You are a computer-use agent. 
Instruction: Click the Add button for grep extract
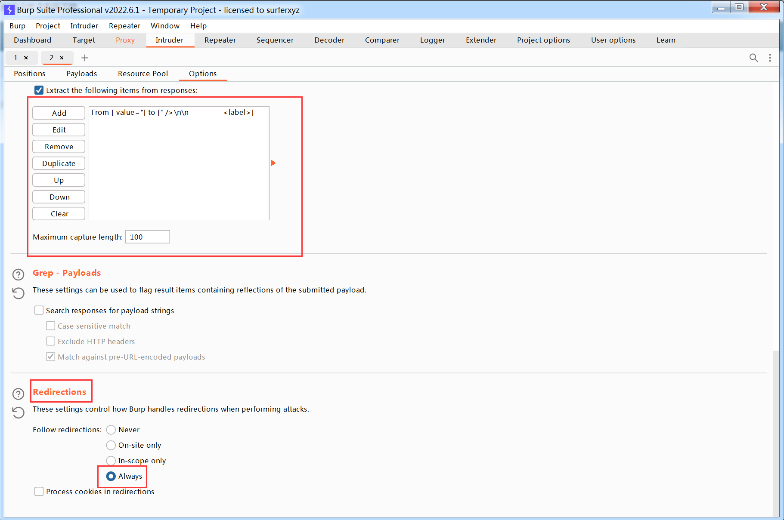pos(59,113)
